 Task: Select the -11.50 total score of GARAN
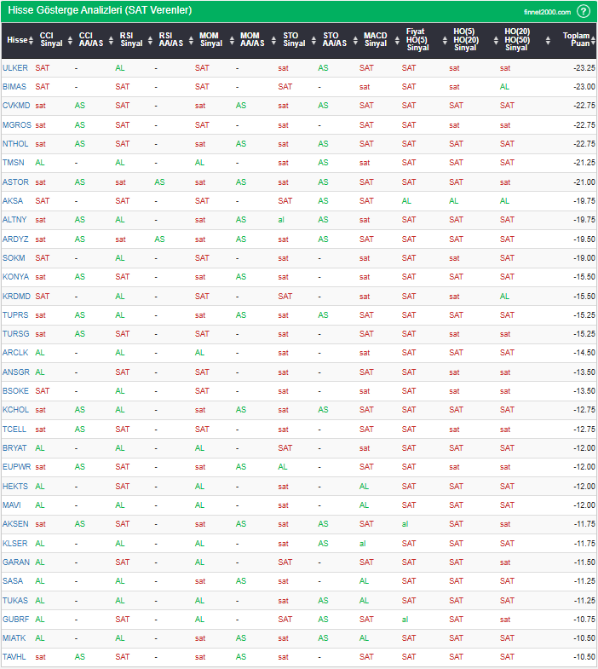coord(584,562)
